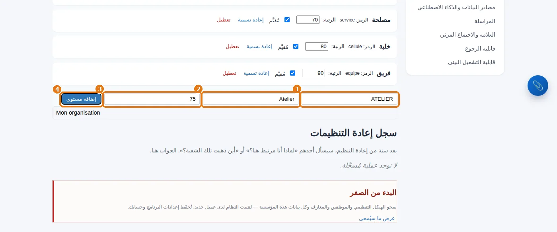Click the rank field showing 80
The image size is (557, 232).
317,46
